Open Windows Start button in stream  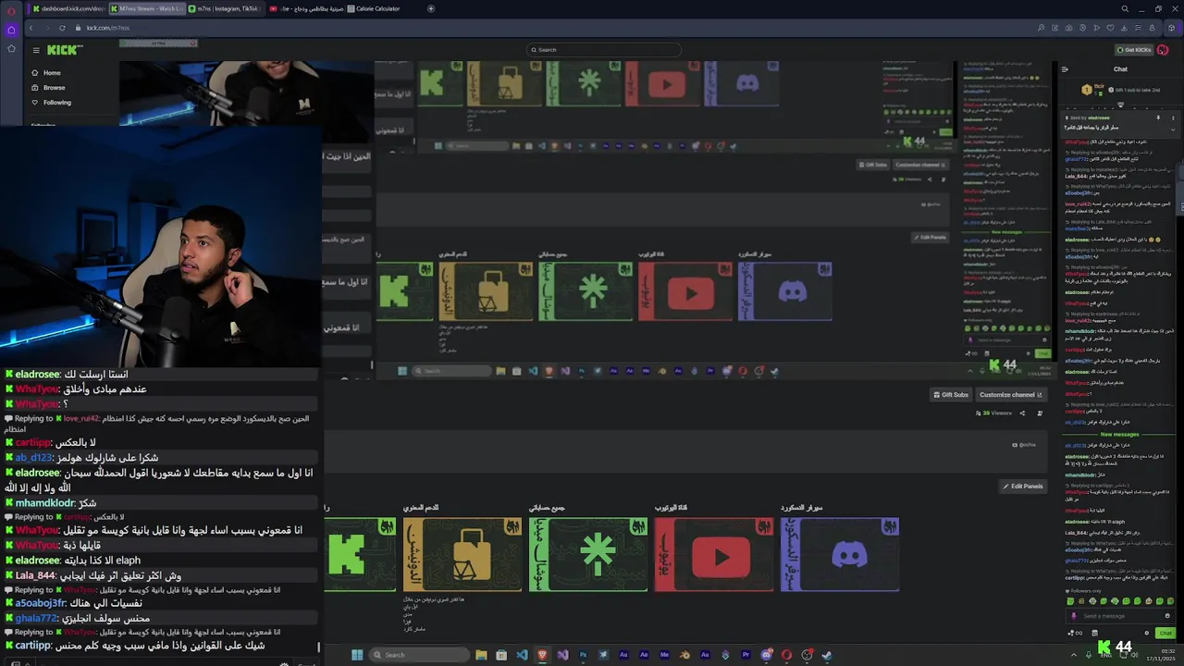(357, 655)
